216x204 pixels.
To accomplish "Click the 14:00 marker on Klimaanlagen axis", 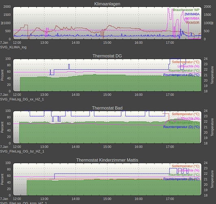I will click(76, 42).
